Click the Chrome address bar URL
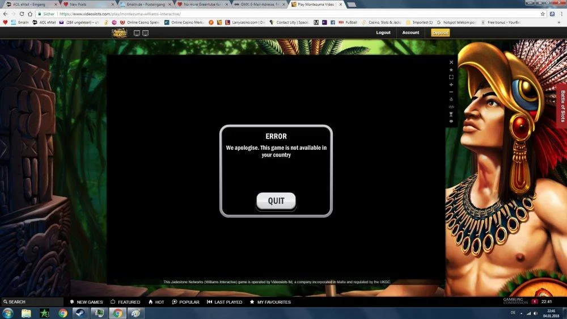 coord(120,14)
